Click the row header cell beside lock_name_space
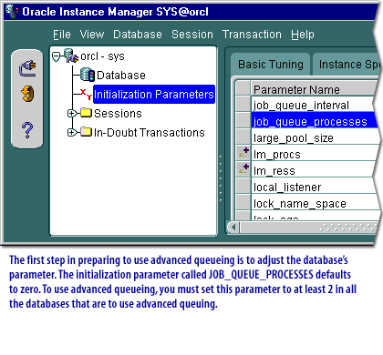This screenshot has width=383, height=355. (243, 202)
